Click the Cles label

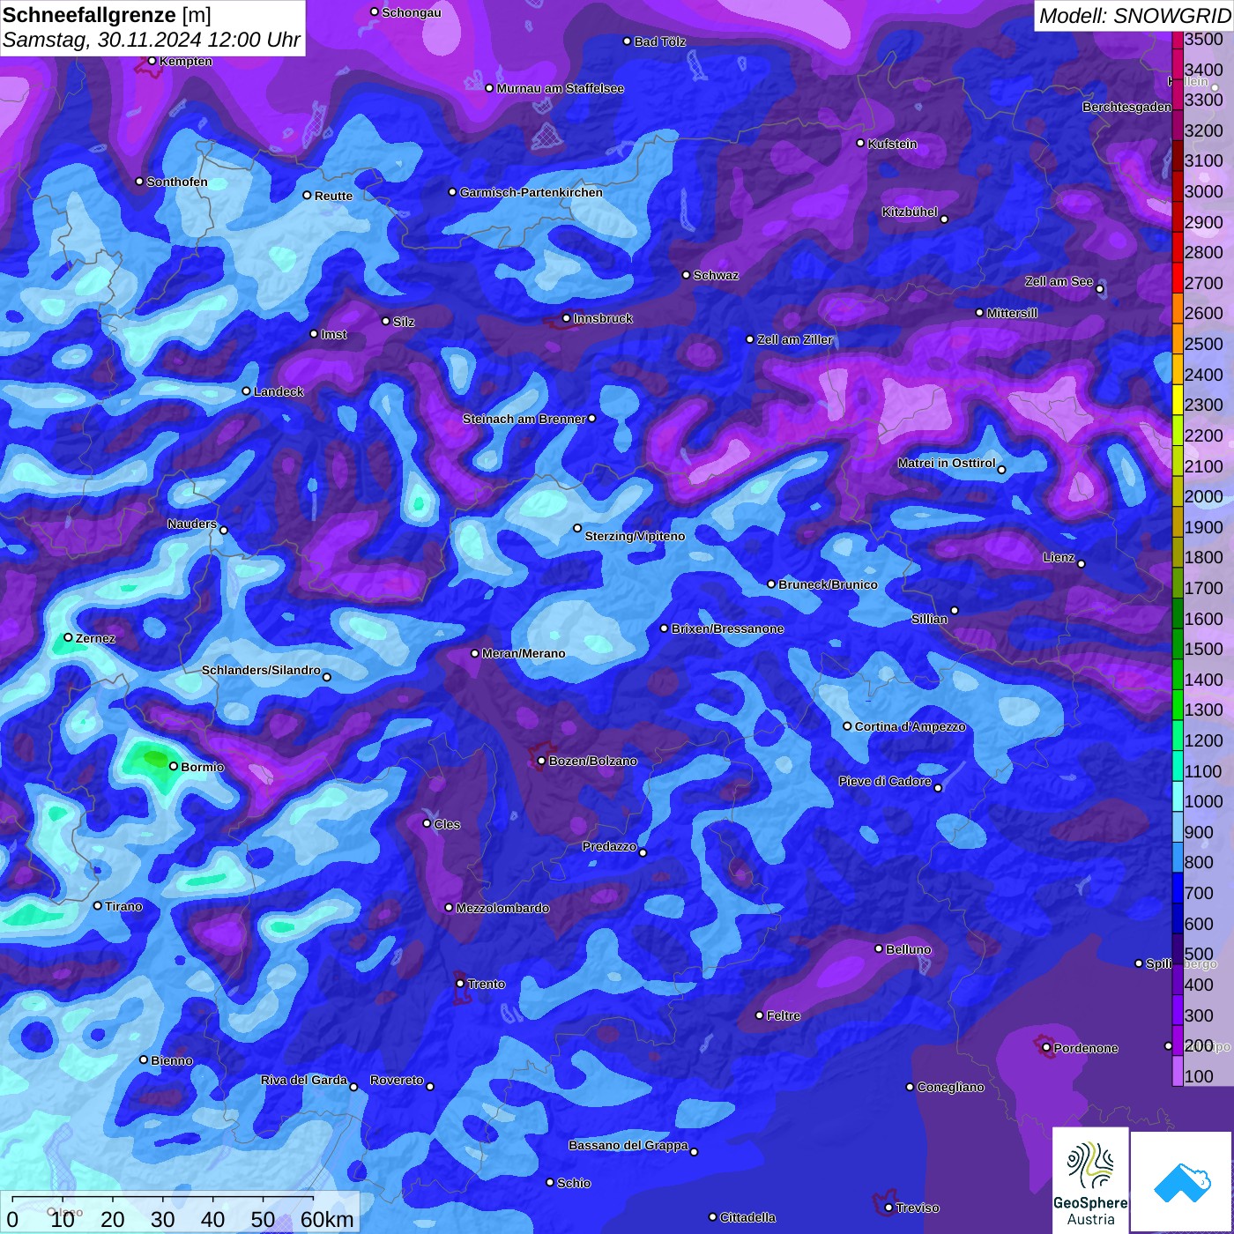(x=447, y=824)
